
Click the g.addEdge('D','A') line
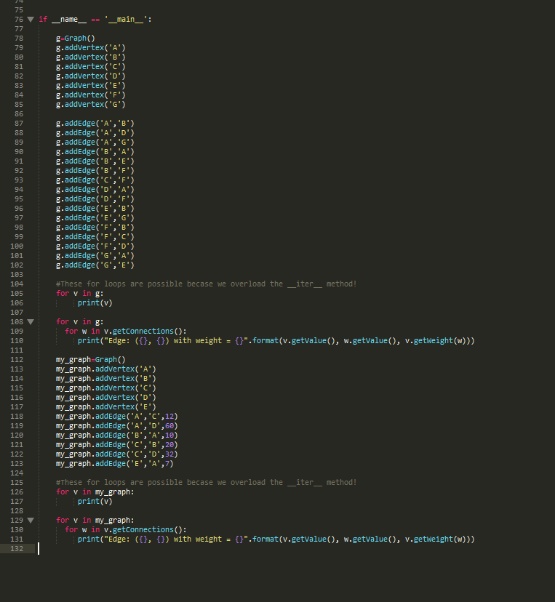pos(95,190)
